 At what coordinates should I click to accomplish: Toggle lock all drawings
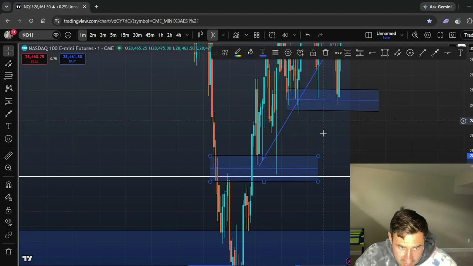point(8,210)
